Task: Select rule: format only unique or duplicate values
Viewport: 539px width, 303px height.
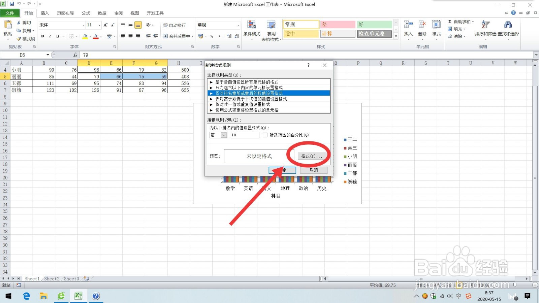Action: pos(269,104)
